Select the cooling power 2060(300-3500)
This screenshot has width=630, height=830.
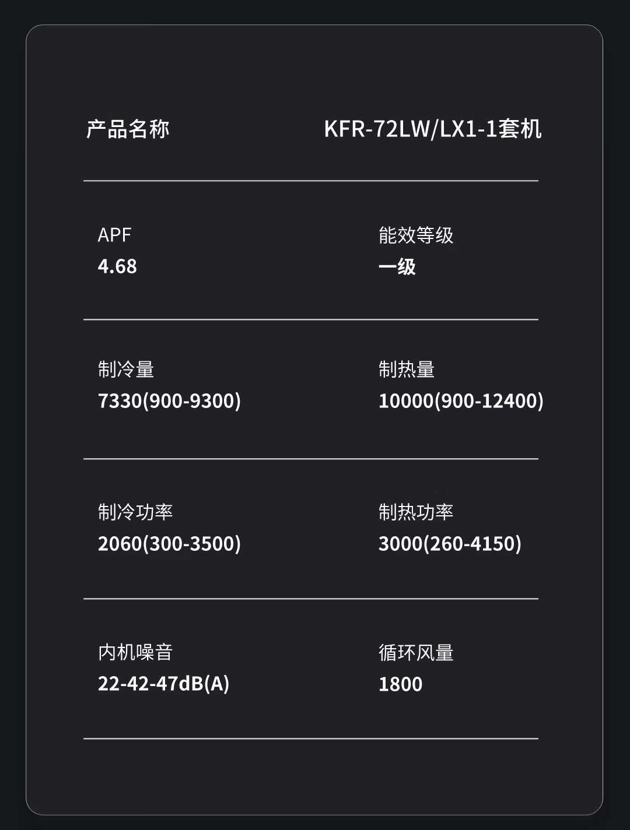coord(169,544)
